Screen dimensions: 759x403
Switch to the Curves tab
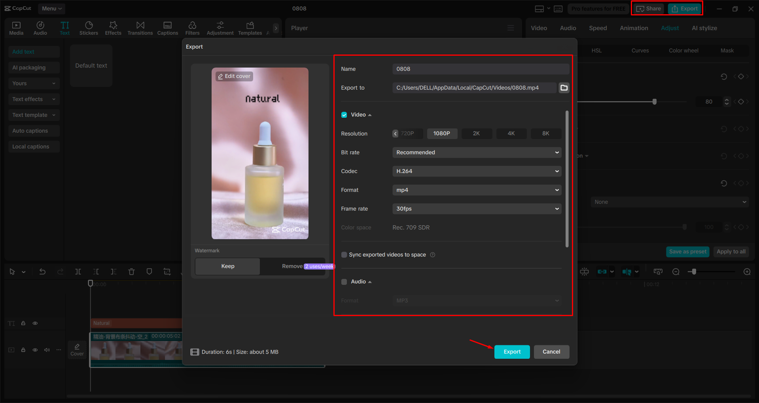[640, 51]
